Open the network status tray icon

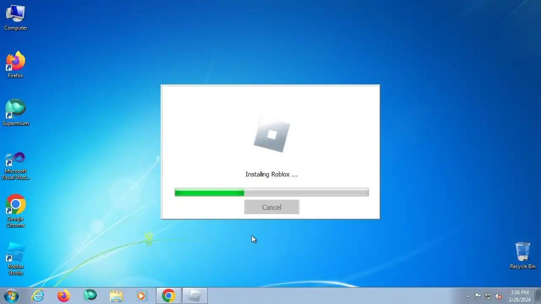pos(488,296)
